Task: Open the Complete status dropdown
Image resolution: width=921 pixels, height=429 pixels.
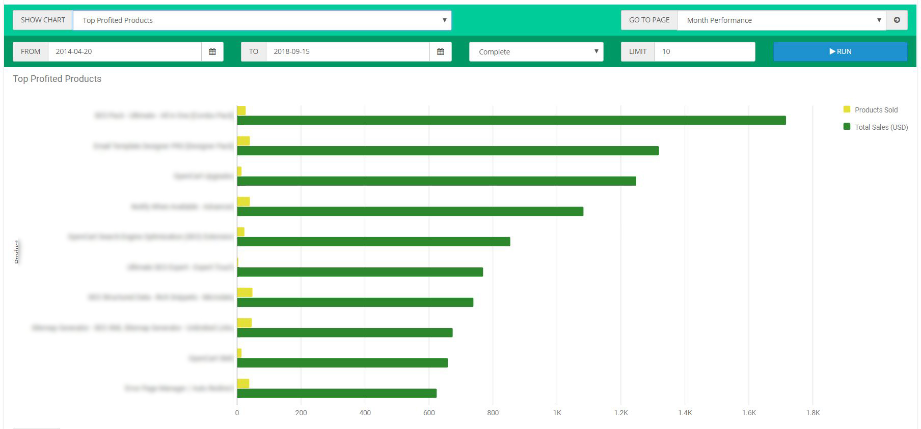Action: click(536, 51)
